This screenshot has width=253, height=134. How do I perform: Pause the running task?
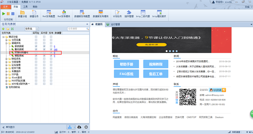point(8,14)
